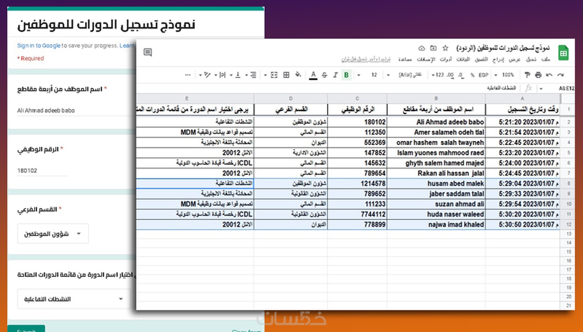Click the fx formula bar icon
583x332 pixels.
point(528,88)
